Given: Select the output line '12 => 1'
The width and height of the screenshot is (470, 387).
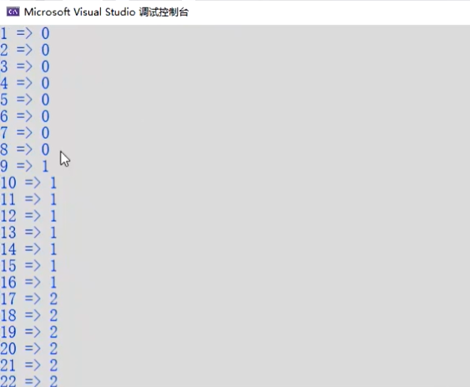Looking at the screenshot, I should pyautogui.click(x=28, y=216).
